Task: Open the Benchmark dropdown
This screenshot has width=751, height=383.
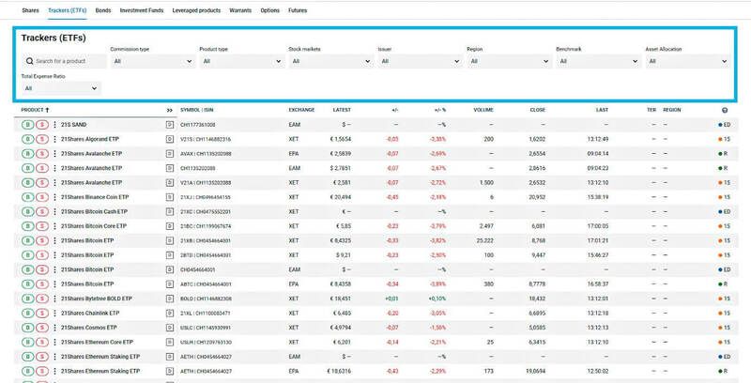Action: [x=598, y=61]
